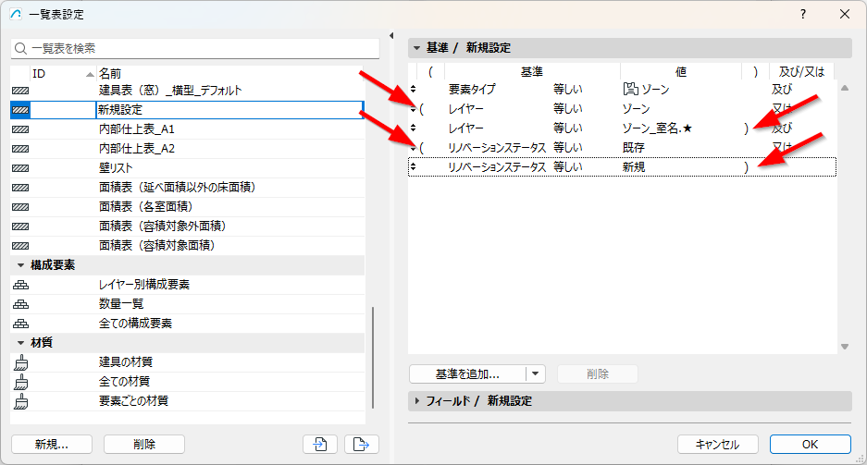The image size is (867, 465).
Task: Select the 壁リスト scheme
Action: click(x=116, y=168)
